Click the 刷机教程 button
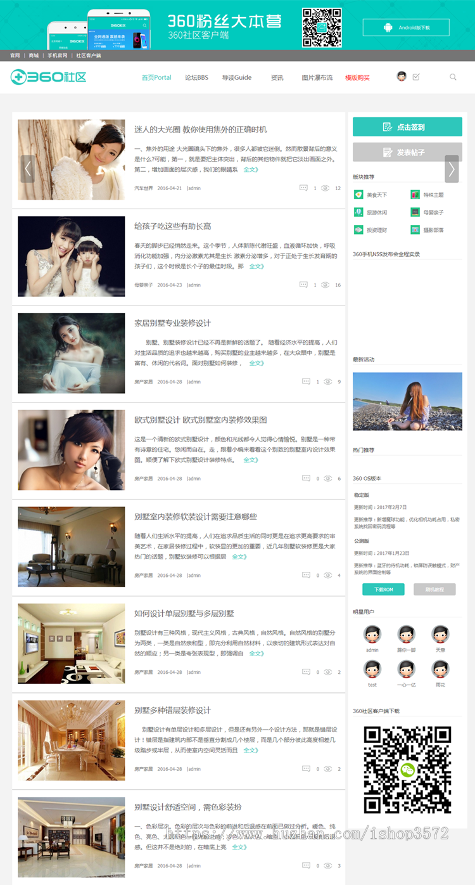Viewport: 475px width, 885px height. [x=434, y=590]
